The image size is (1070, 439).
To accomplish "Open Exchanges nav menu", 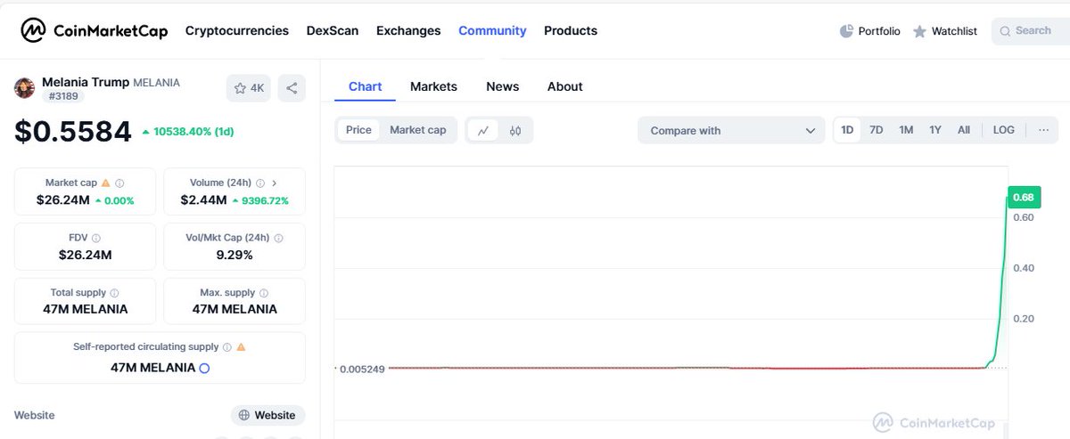I will point(408,30).
